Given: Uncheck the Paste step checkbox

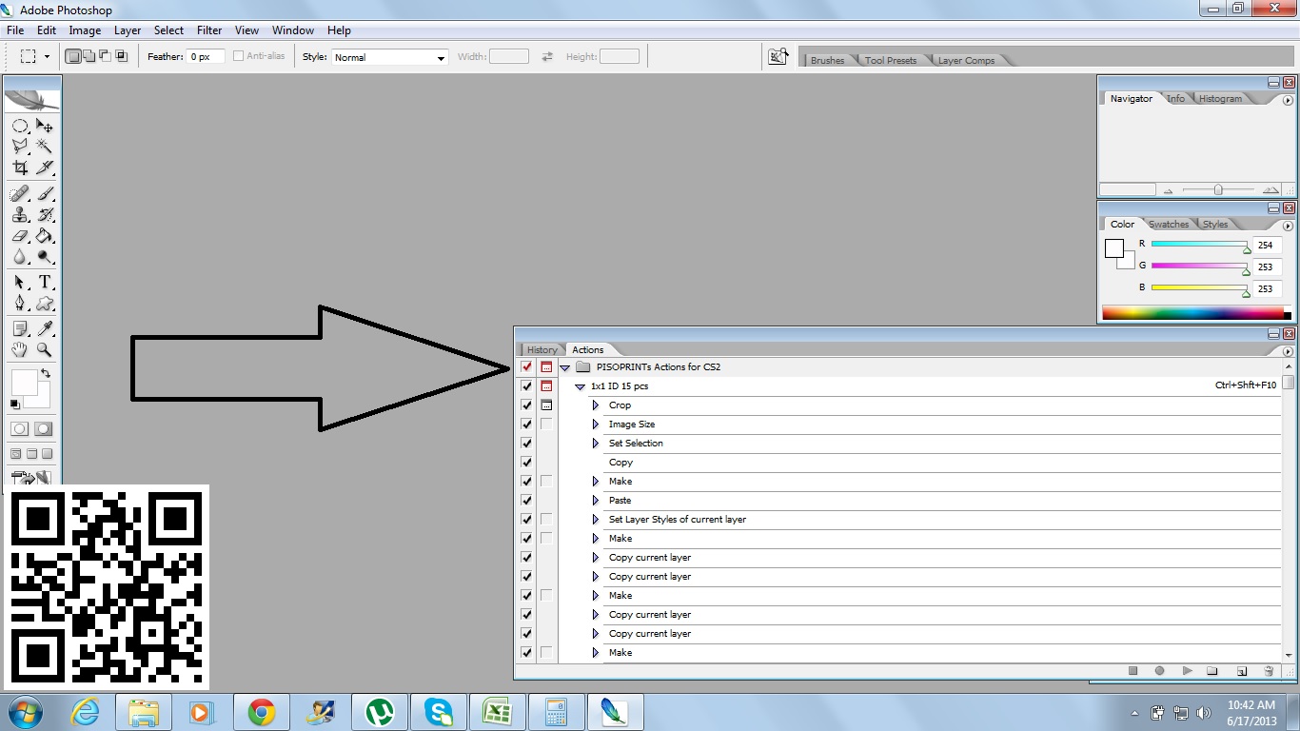Looking at the screenshot, I should 526,500.
